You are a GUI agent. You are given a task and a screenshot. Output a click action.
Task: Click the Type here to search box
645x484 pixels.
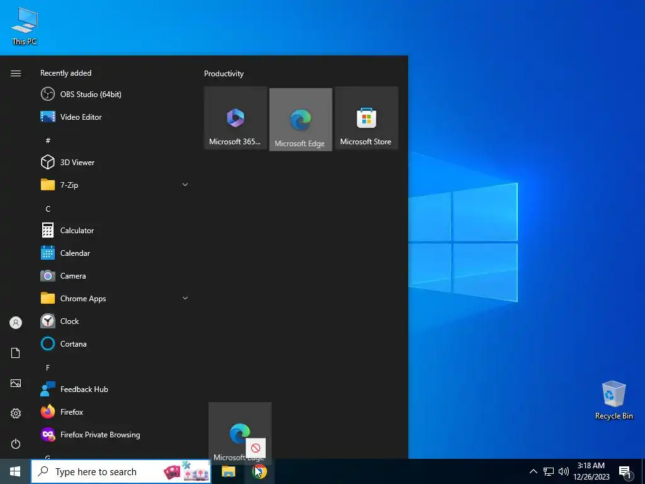click(121, 471)
